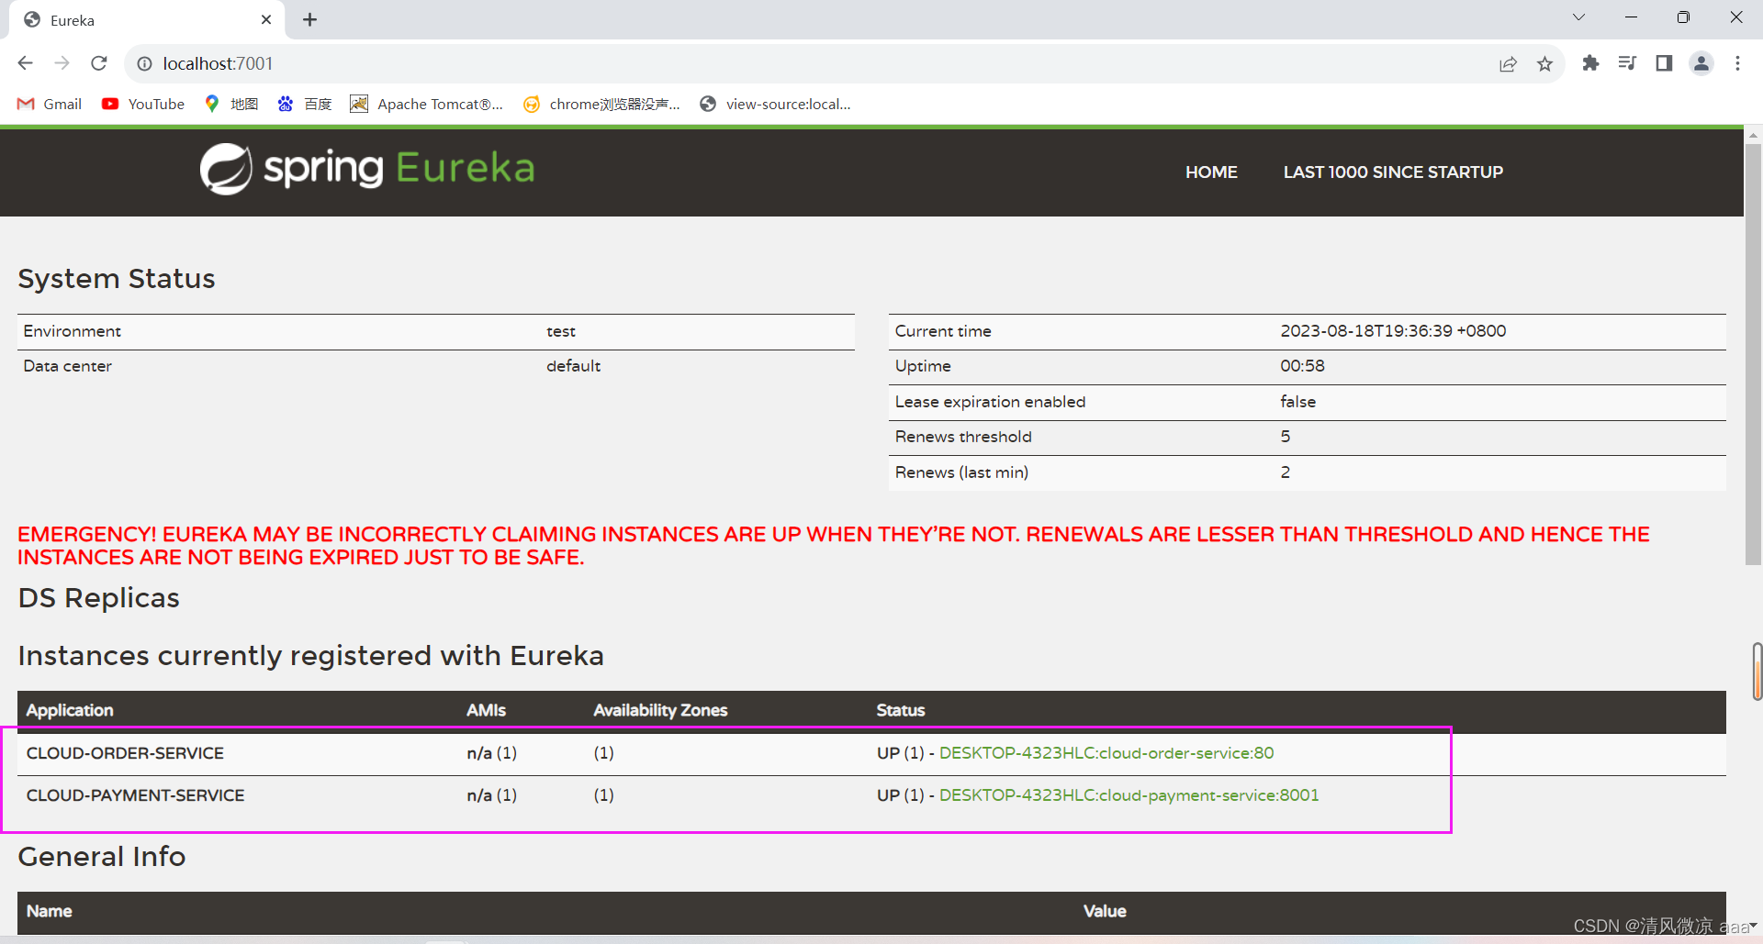Click the browser forward arrow
The height and width of the screenshot is (944, 1763).
[62, 63]
